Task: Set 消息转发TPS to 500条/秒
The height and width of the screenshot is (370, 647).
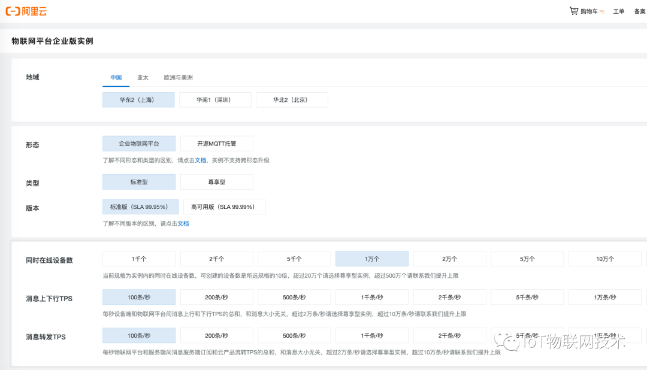Action: [x=294, y=335]
